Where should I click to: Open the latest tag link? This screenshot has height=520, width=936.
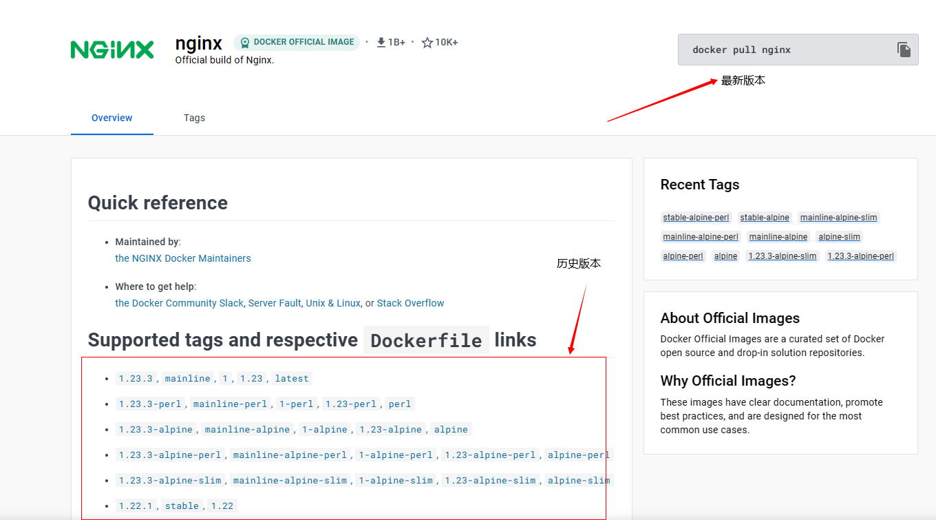[292, 378]
